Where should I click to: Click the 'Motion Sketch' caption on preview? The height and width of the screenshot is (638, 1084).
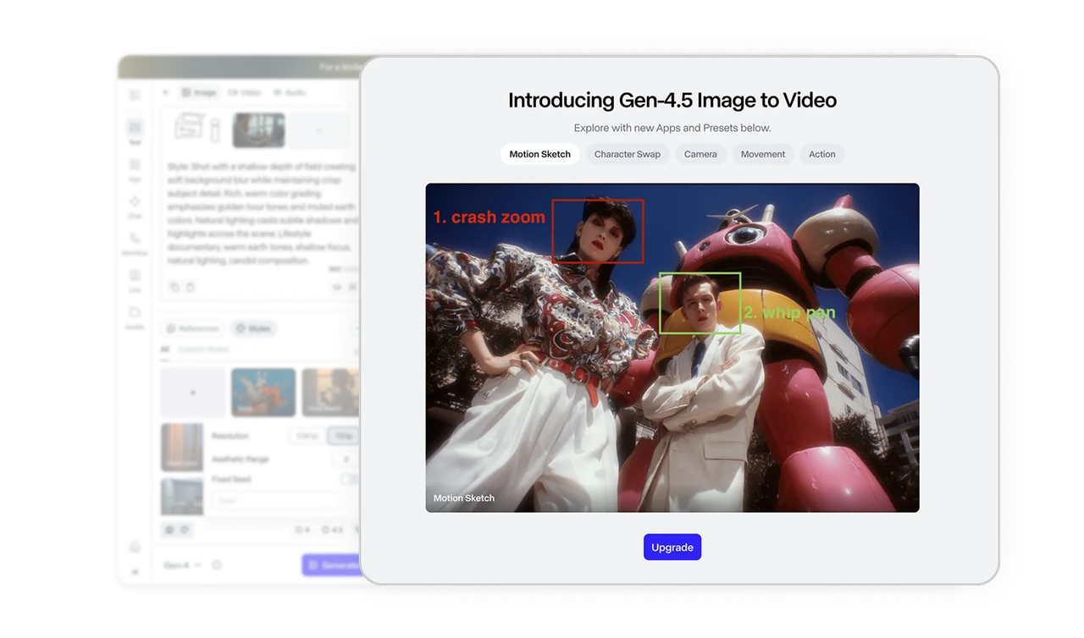click(x=464, y=498)
